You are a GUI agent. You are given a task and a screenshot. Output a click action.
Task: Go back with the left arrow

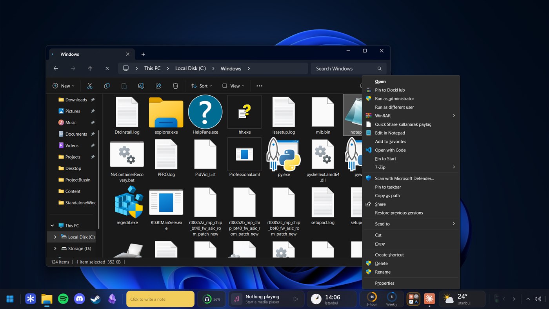[56, 68]
